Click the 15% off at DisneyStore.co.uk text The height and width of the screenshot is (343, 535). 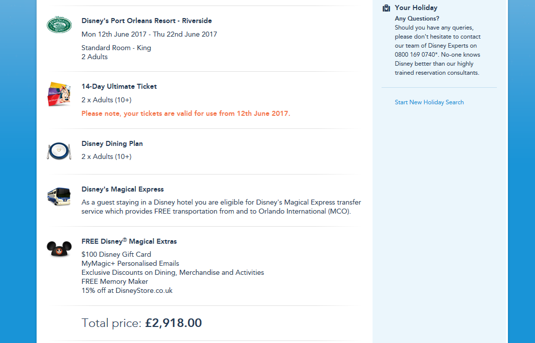127,290
